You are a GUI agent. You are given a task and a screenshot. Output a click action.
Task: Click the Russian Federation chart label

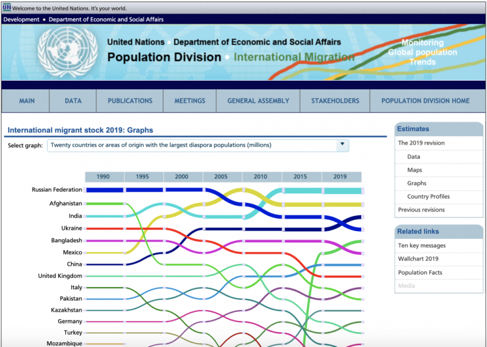tap(57, 190)
